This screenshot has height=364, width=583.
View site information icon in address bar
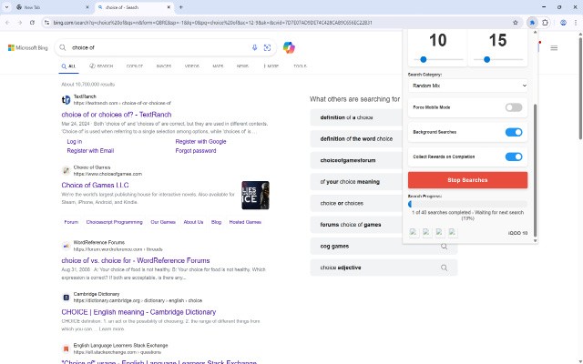(46, 23)
